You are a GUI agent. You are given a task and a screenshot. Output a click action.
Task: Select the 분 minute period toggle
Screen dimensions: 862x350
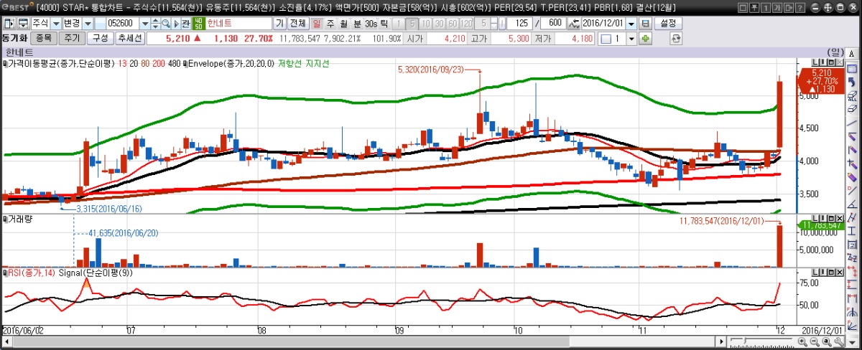357,23
